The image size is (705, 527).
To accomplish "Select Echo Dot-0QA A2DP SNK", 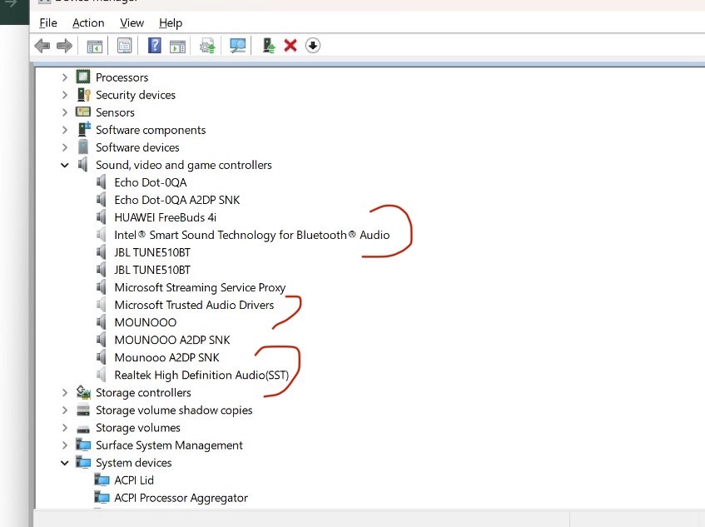I will coord(177,200).
